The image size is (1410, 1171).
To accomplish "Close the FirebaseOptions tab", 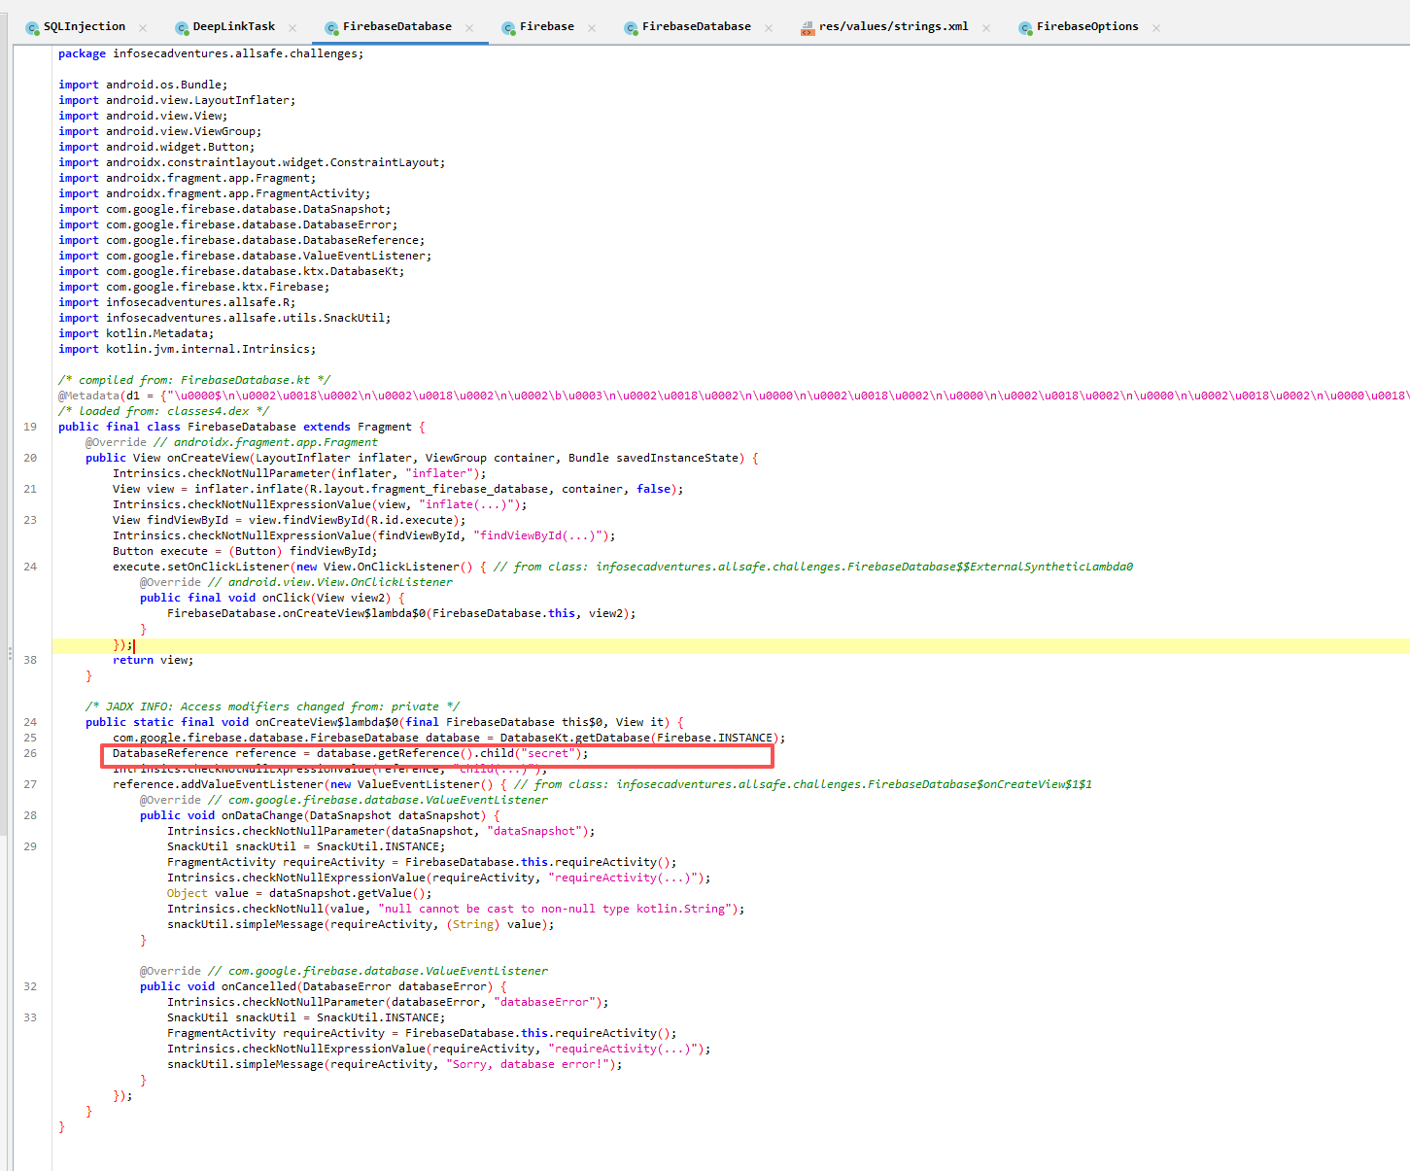I will 1156,28.
